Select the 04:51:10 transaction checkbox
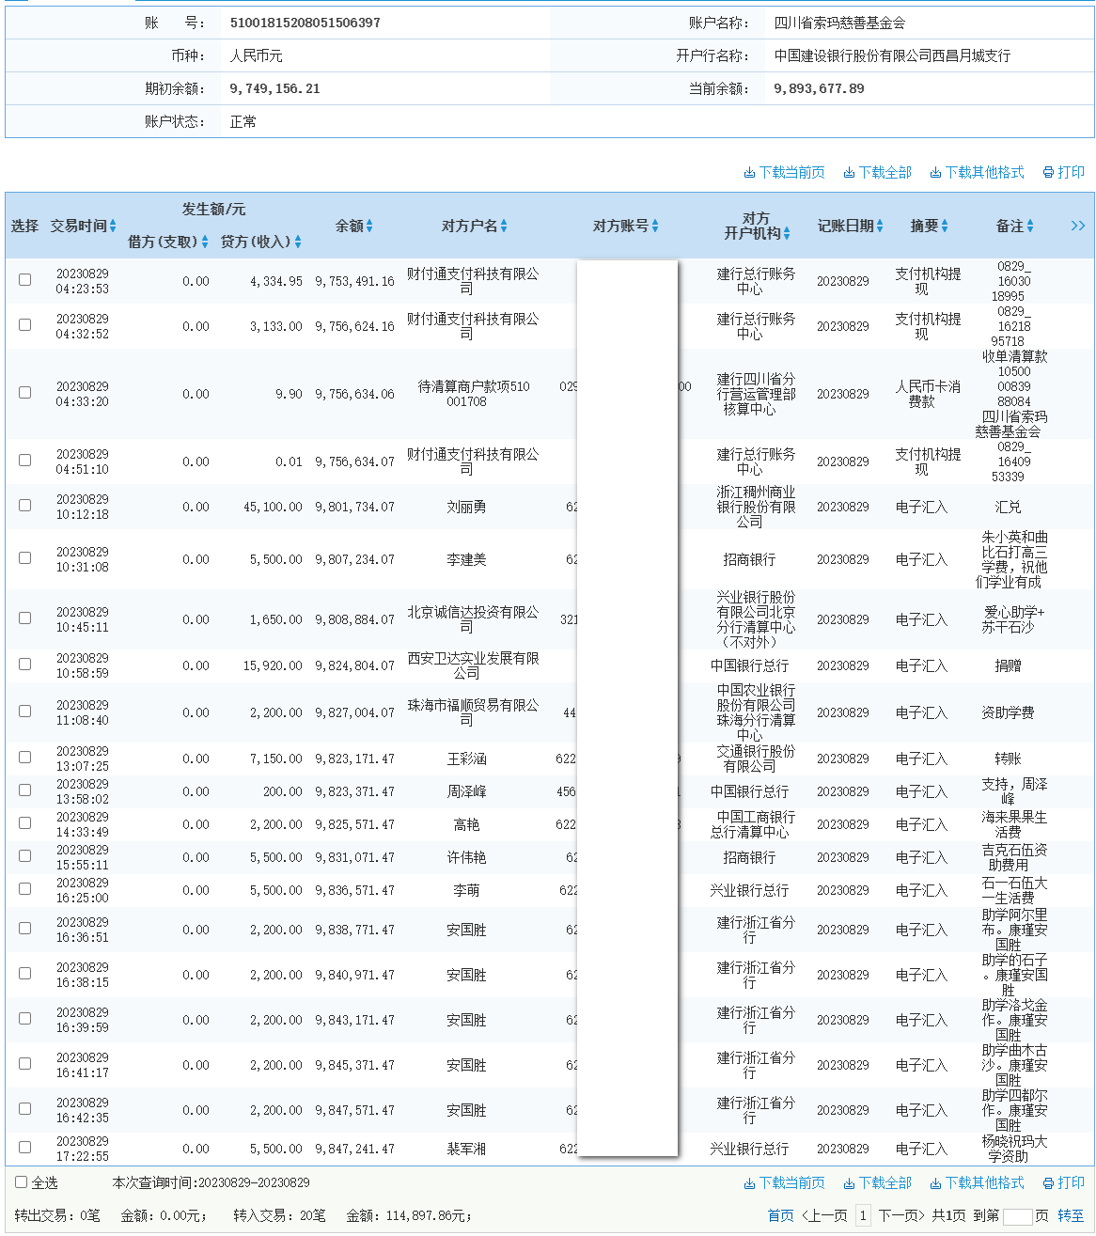 (x=25, y=460)
